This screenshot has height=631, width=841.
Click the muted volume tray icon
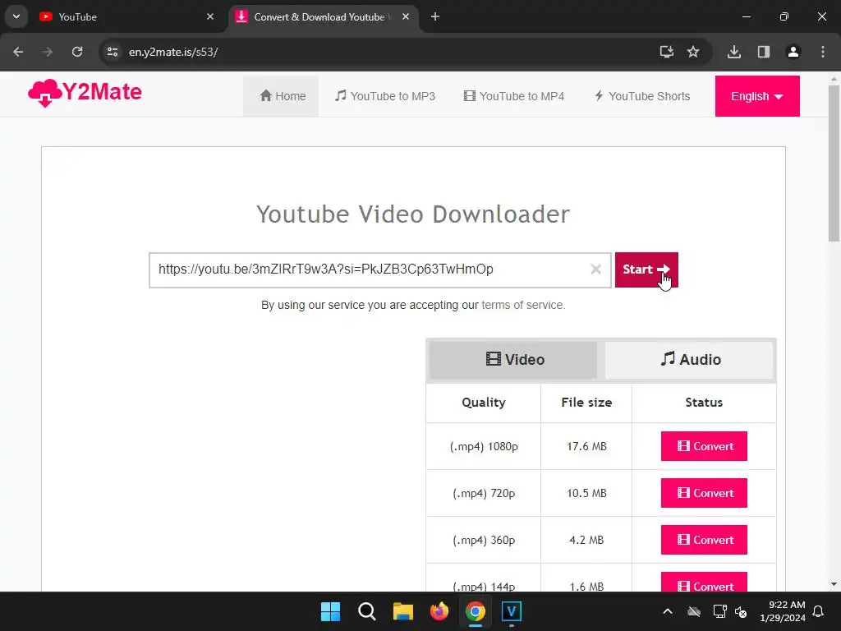[x=742, y=611]
